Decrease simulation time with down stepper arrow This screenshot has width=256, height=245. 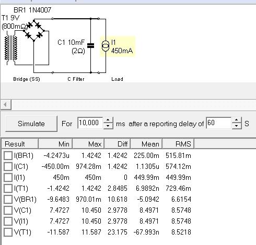click(x=108, y=126)
